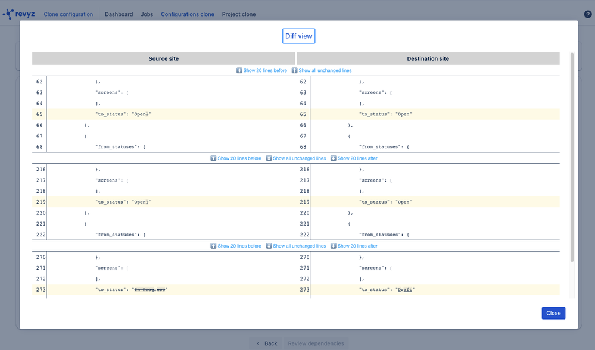Click destination line 271 screens text

[376, 268]
